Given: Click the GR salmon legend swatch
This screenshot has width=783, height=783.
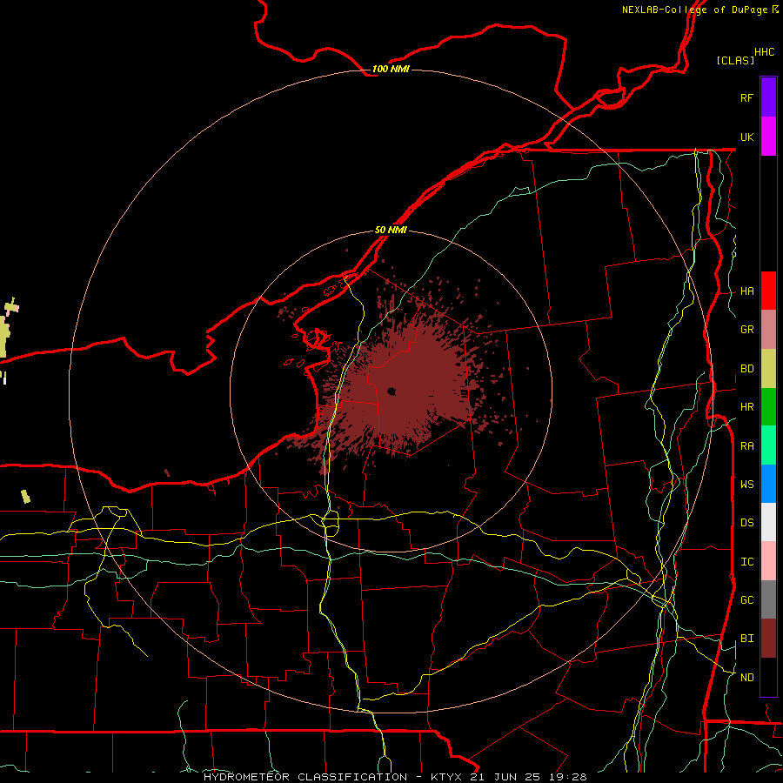Looking at the screenshot, I should [x=768, y=330].
